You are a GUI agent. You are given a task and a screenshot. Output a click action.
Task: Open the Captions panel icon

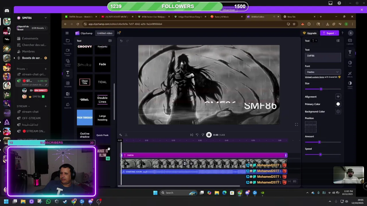pos(350,42)
